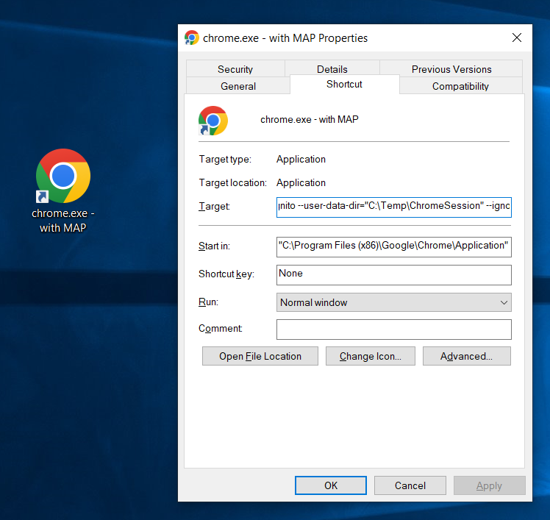Click into the Target text field

point(393,207)
